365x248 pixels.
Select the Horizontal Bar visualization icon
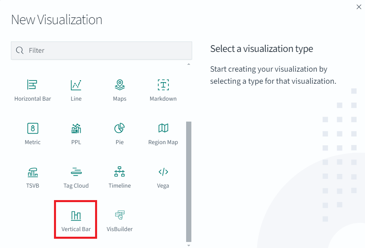pos(32,85)
